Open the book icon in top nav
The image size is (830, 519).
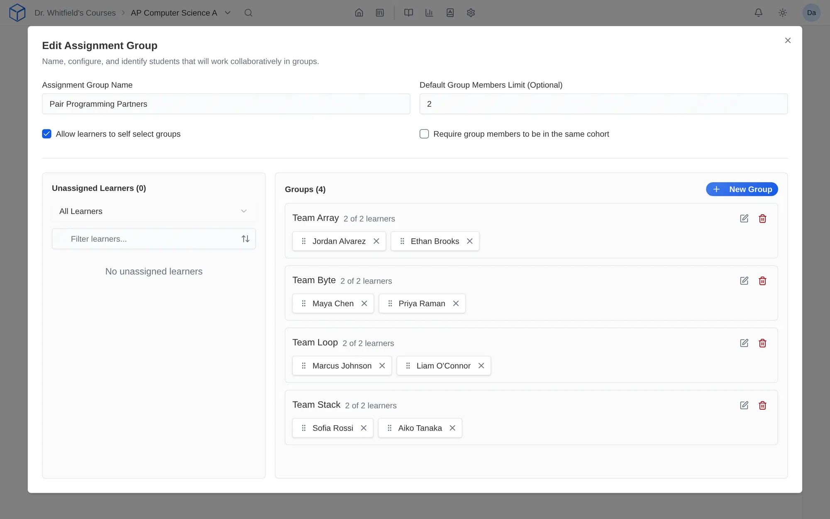pos(408,13)
